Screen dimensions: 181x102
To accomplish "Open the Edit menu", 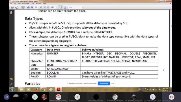I will [x=15, y=4].
